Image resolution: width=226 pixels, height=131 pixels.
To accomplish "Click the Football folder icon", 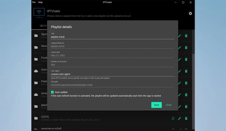I will pos(36,59).
